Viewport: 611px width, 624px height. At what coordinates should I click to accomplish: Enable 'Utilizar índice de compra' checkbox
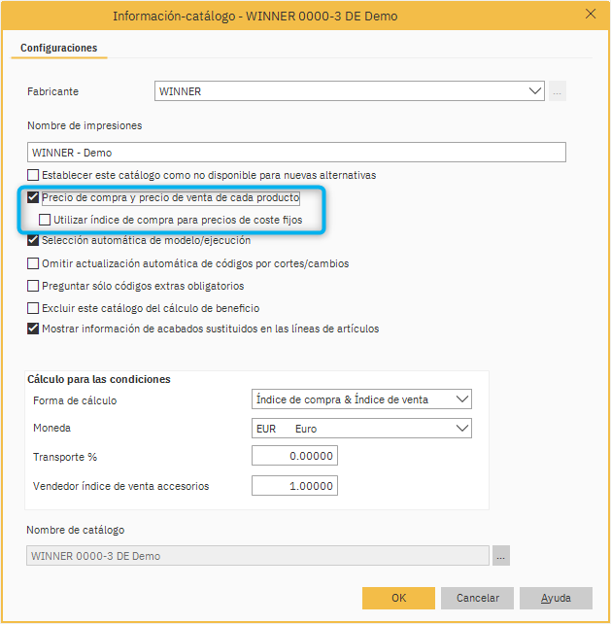point(46,221)
